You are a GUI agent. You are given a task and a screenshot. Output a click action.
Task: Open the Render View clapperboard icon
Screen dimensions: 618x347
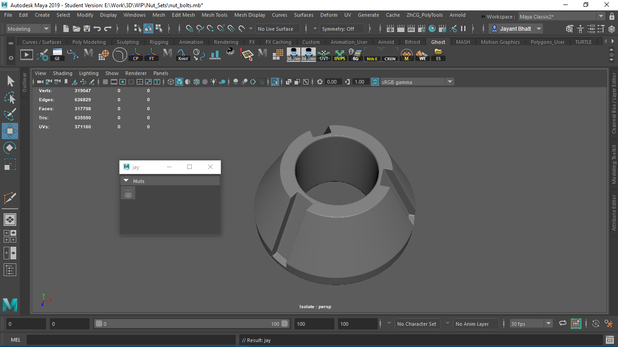click(390, 28)
